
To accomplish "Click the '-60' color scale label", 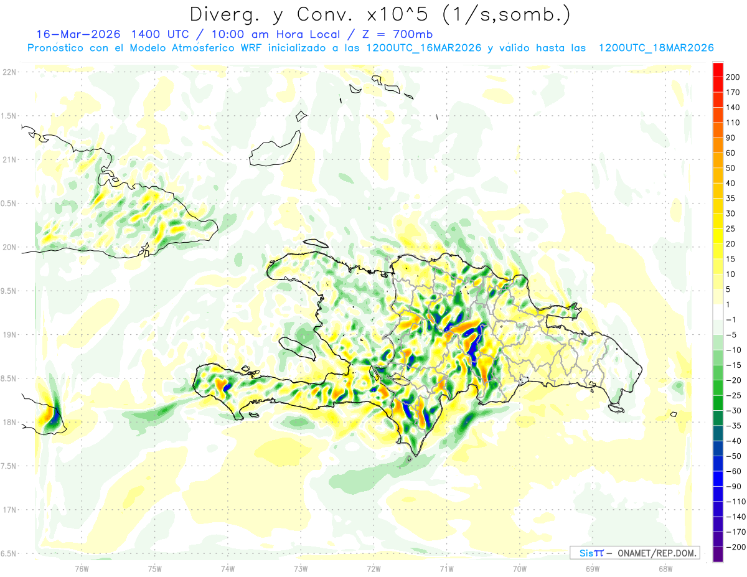I will pos(733,472).
